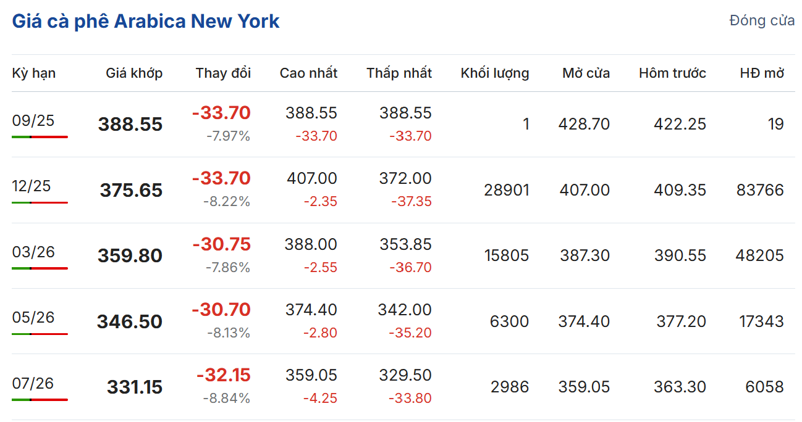
Task: Select the Kỳ hạn column header
Action: click(x=34, y=73)
